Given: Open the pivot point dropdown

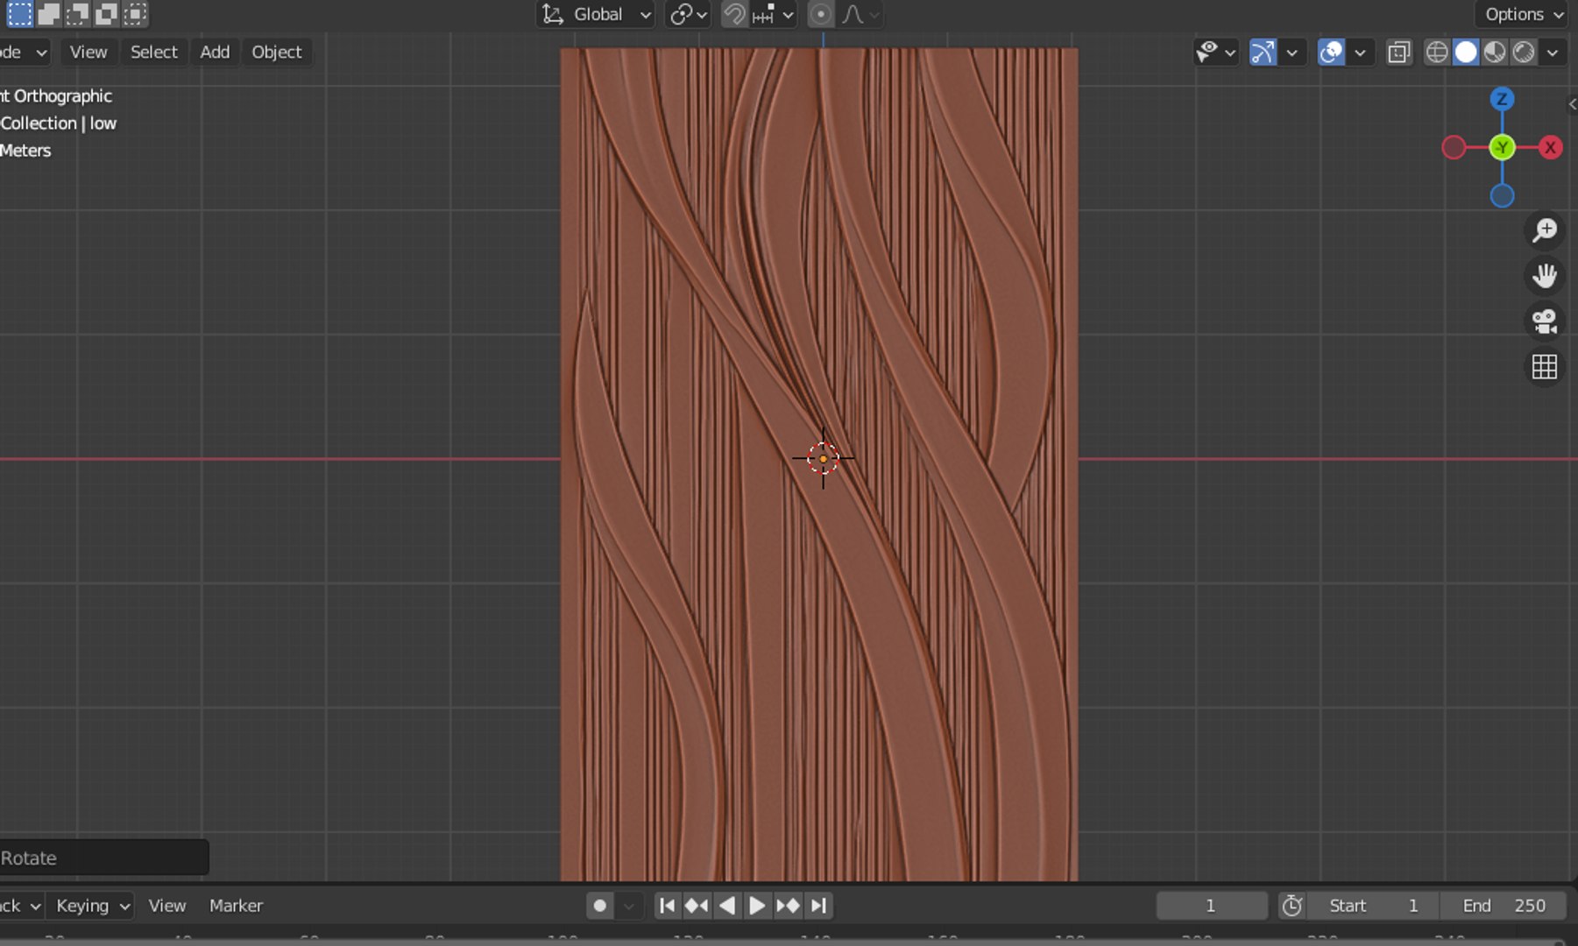Looking at the screenshot, I should click(x=688, y=14).
